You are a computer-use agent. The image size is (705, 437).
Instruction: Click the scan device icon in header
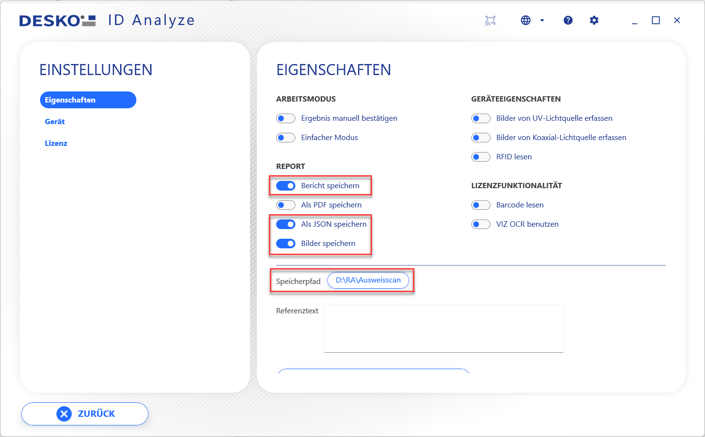(490, 20)
